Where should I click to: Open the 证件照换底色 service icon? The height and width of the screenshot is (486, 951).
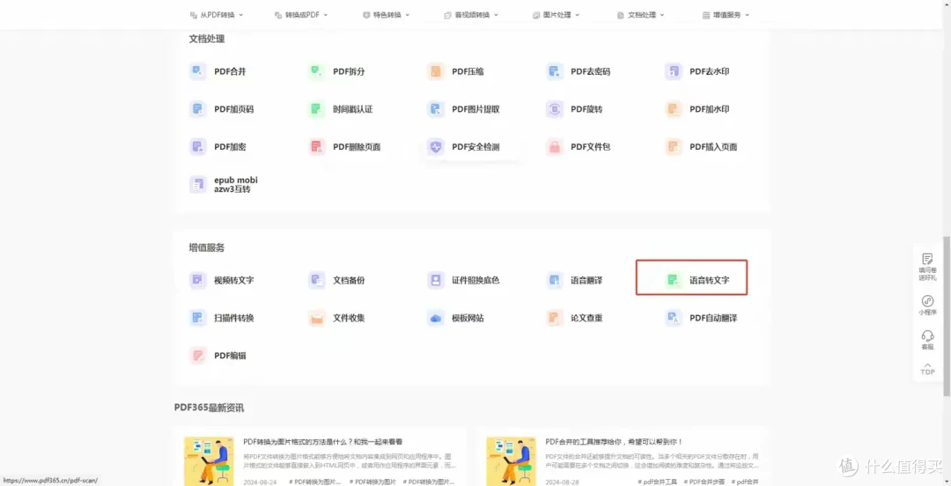(436, 280)
